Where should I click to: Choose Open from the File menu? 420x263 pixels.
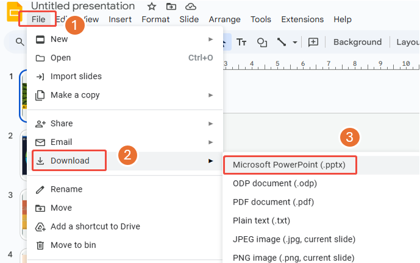125,58
